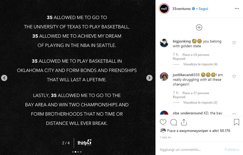Share the post via share icon
Image resolution: width=243 pixels, height=155 pixels.
[184, 122]
